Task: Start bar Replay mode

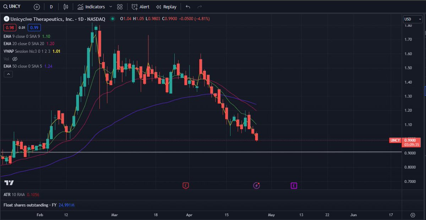Action: tap(166, 7)
